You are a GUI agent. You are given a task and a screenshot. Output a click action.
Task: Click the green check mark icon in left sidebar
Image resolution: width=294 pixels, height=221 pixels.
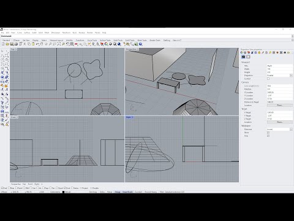point(7,120)
